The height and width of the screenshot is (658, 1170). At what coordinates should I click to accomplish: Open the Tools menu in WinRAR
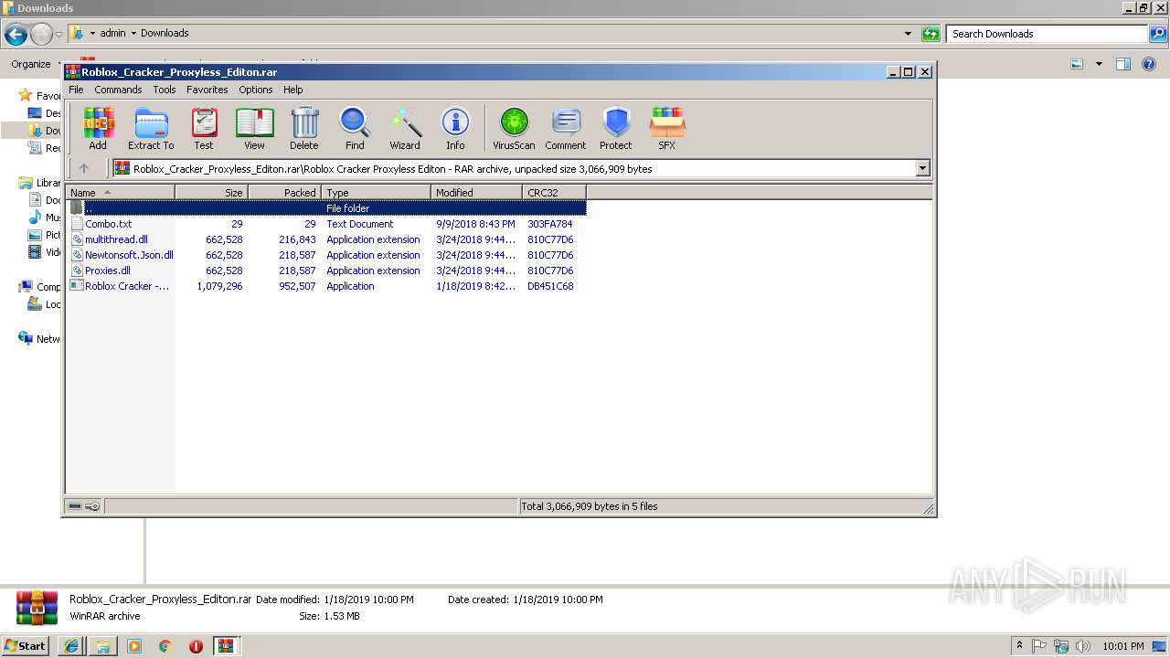click(x=165, y=90)
